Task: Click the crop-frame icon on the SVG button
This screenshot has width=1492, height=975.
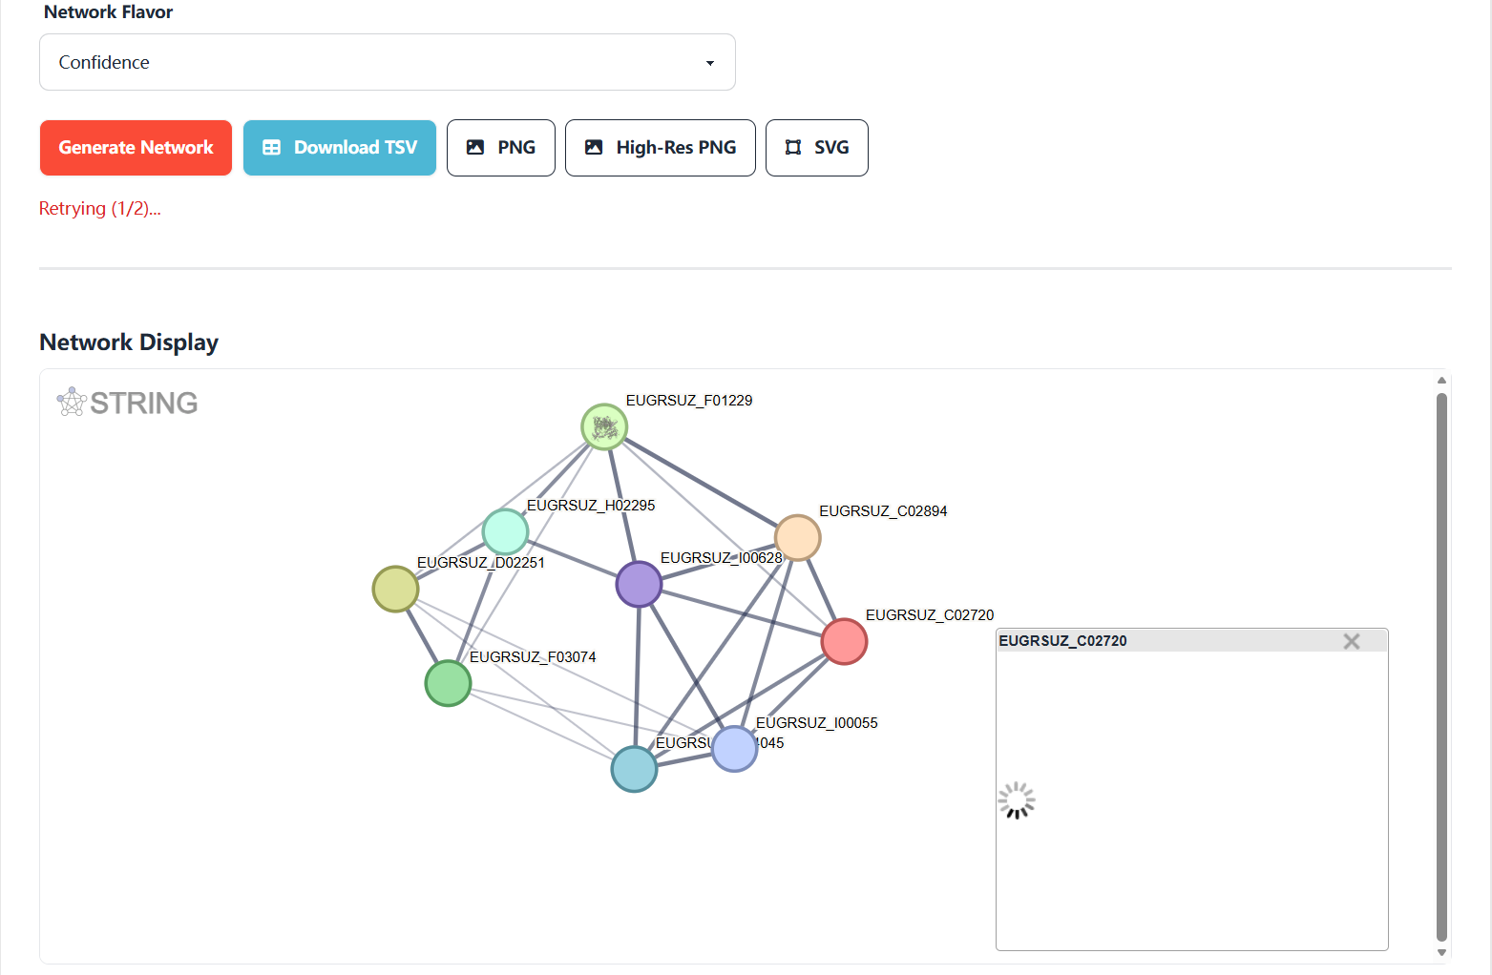Action: pyautogui.click(x=792, y=147)
